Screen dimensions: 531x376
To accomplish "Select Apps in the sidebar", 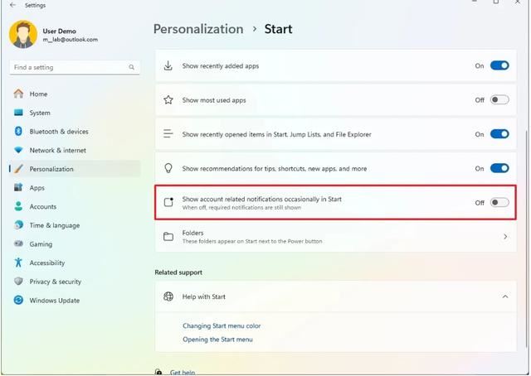I will [37, 188].
